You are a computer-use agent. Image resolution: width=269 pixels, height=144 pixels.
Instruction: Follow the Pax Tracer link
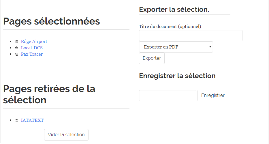[x=32, y=54]
